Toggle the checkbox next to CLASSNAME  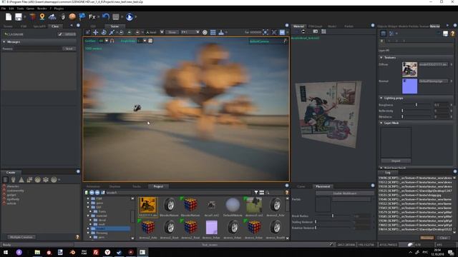[x=60, y=34]
